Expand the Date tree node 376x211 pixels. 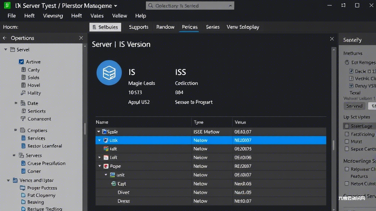(x=16, y=103)
